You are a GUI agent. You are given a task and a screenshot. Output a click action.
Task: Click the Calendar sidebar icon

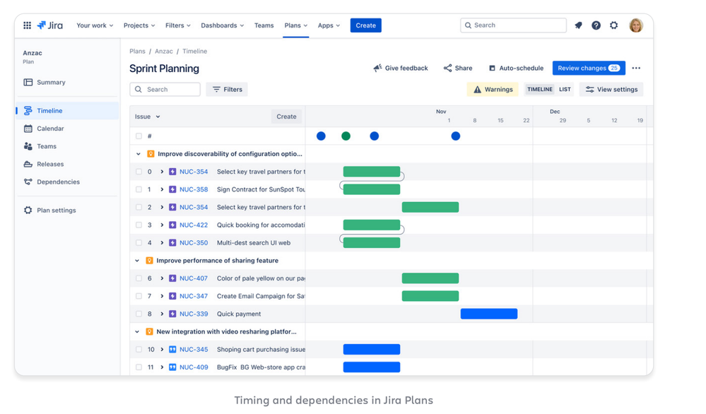pyautogui.click(x=28, y=129)
